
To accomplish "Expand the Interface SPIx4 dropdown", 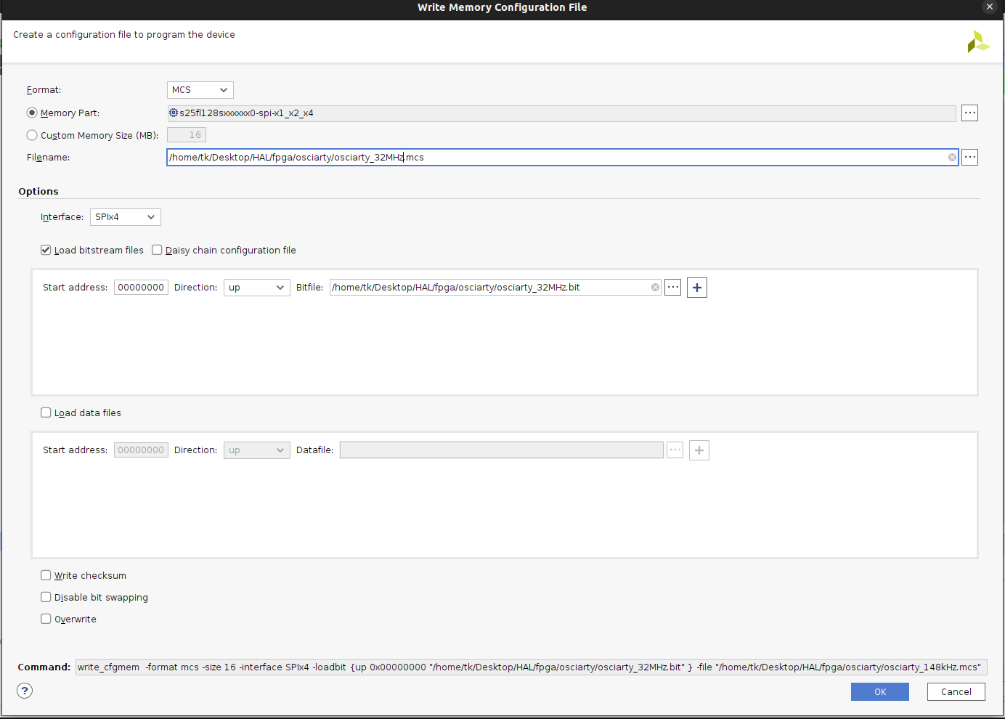I will click(x=125, y=217).
